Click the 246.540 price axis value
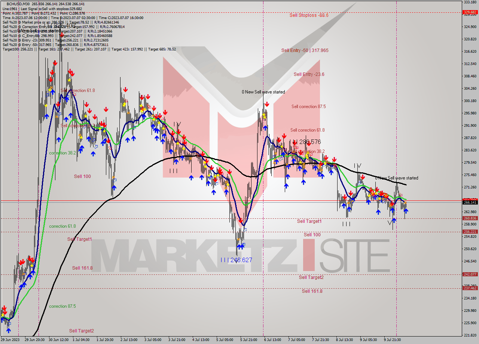 [x=470, y=261]
